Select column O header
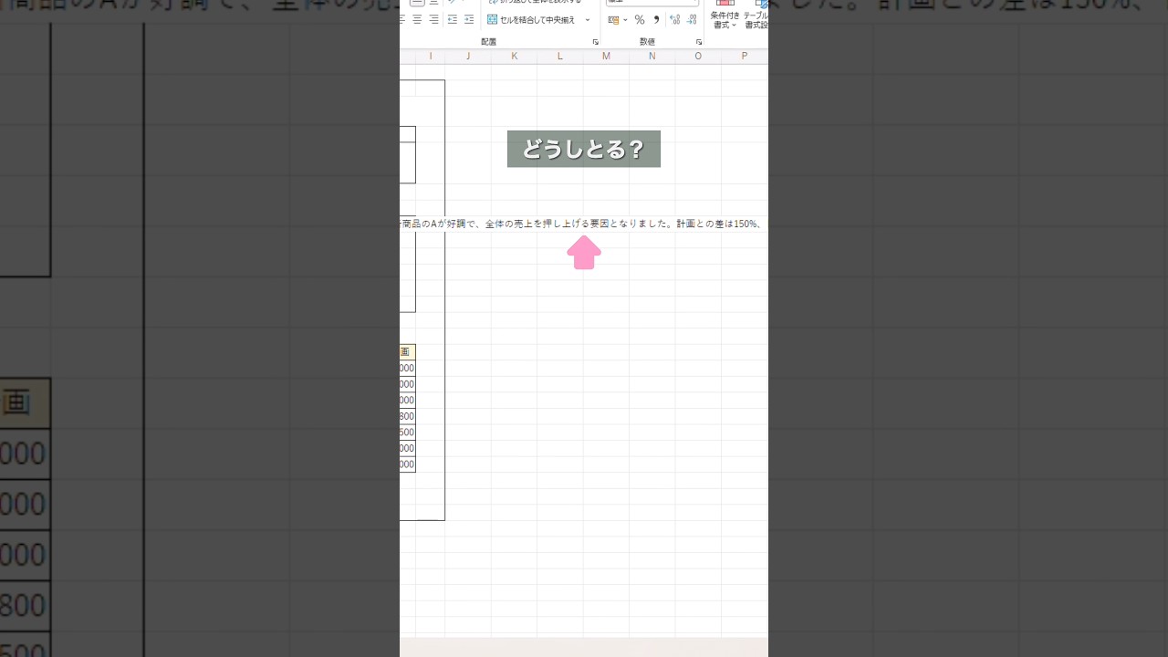Screen dimensions: 1168x657 [x=698, y=57]
